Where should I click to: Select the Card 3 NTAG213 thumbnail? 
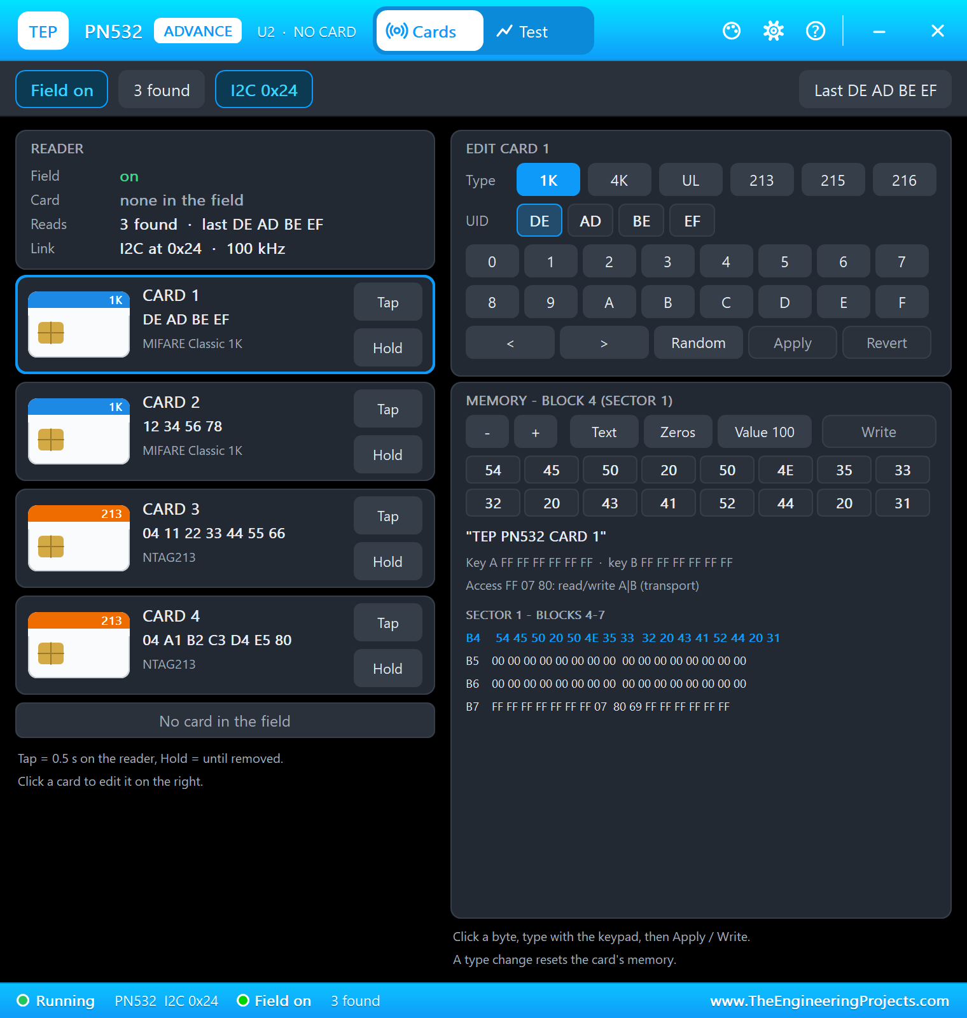pos(79,538)
